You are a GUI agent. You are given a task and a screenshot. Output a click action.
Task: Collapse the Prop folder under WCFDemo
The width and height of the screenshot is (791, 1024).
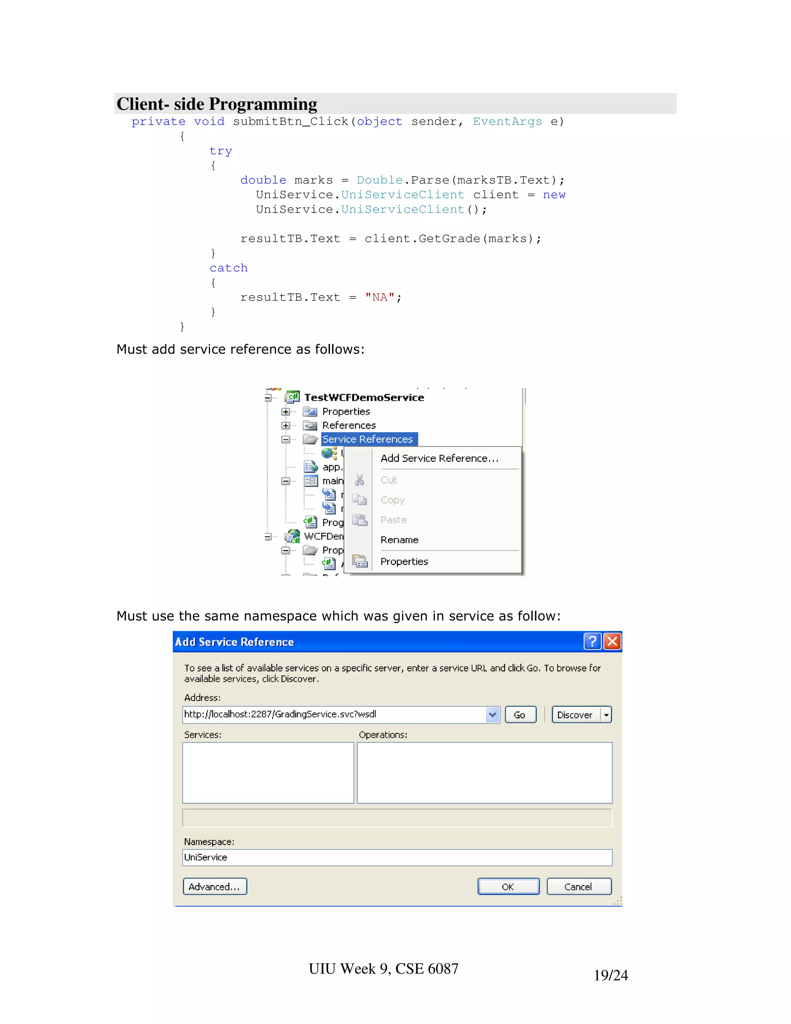click(x=285, y=550)
